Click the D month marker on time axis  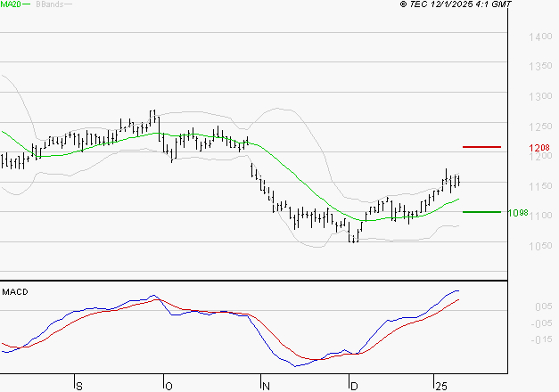tap(354, 387)
